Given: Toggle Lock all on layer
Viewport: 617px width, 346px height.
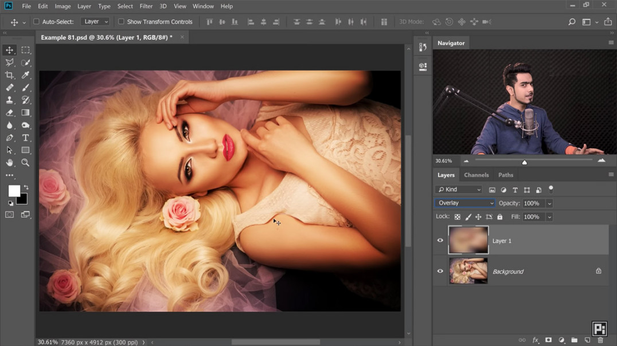Looking at the screenshot, I should [x=500, y=217].
